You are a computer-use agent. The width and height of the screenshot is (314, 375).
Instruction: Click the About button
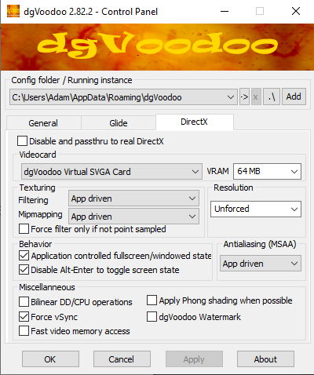265,359
